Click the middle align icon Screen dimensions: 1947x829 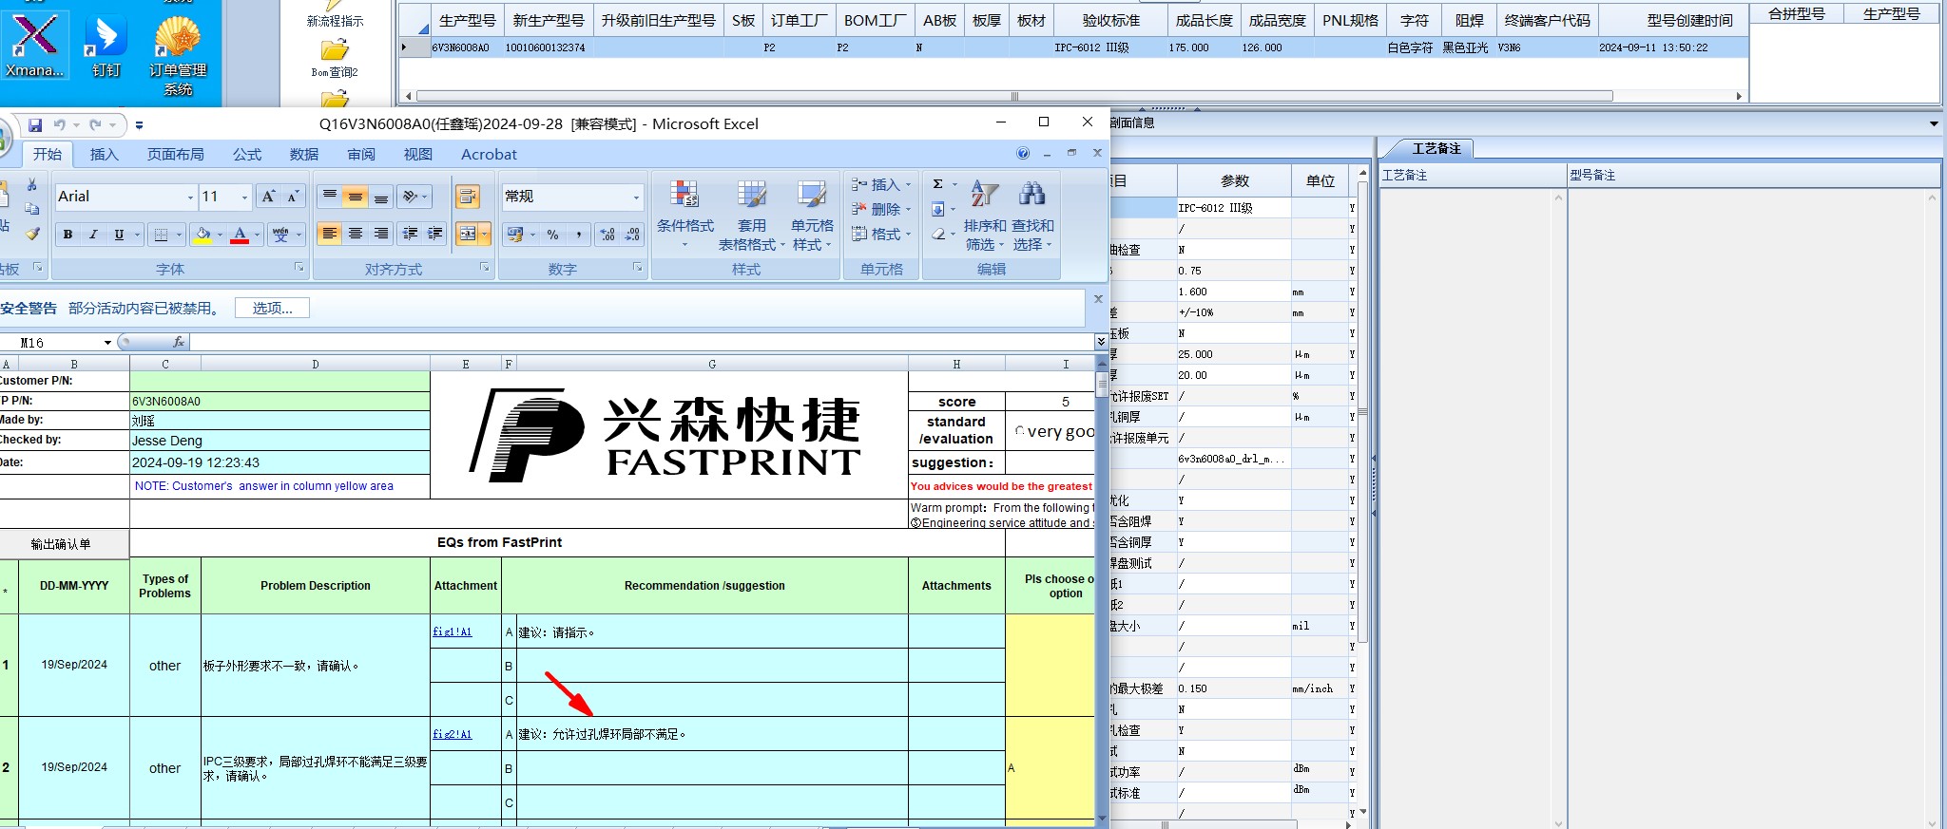(356, 197)
